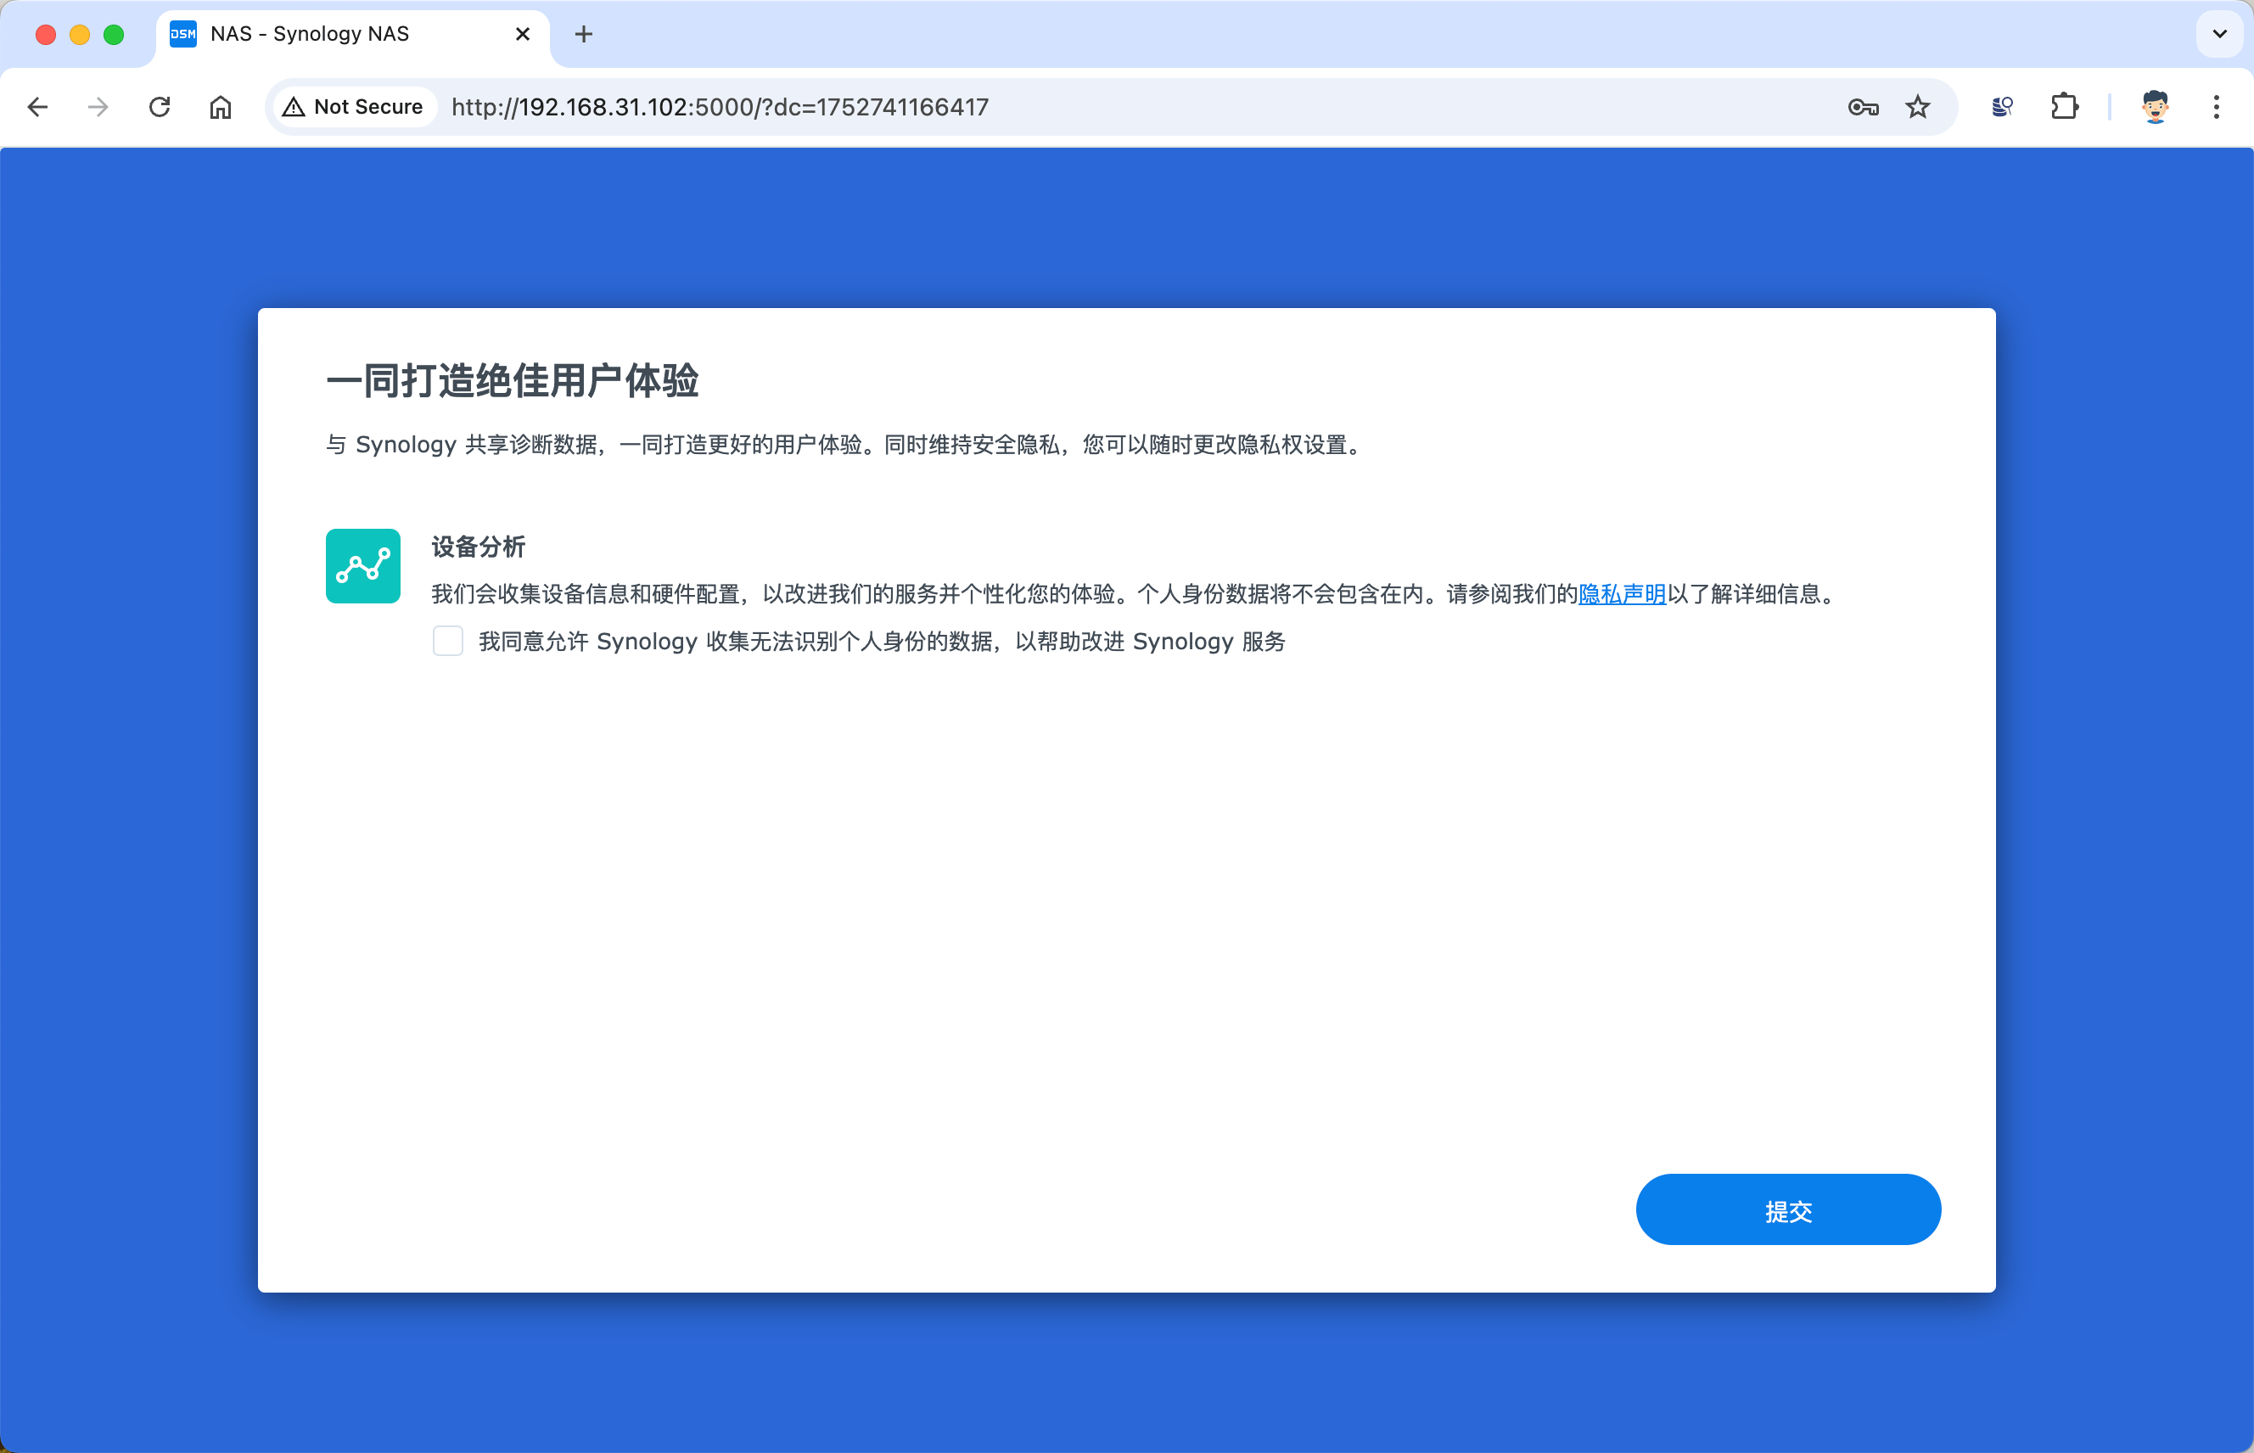
Task: Open a new browser tab
Action: 584,35
